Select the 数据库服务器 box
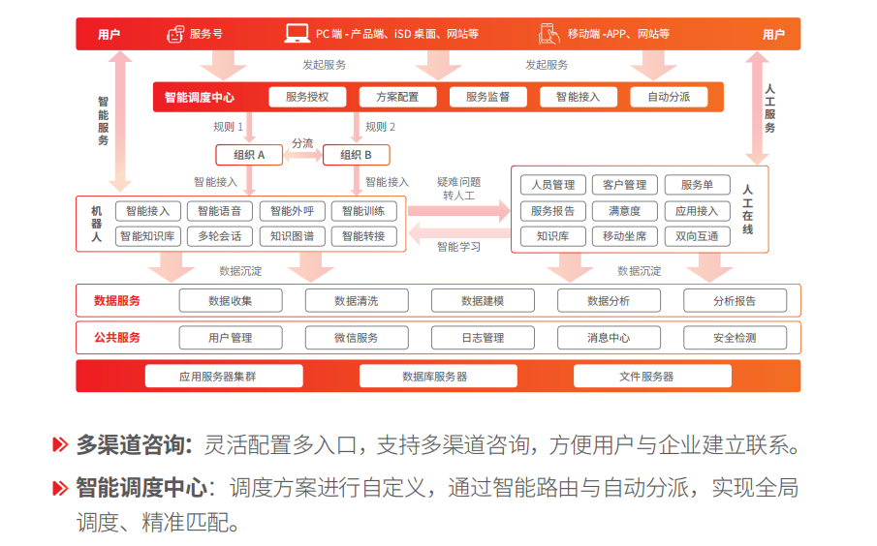877x546 pixels. 438,377
